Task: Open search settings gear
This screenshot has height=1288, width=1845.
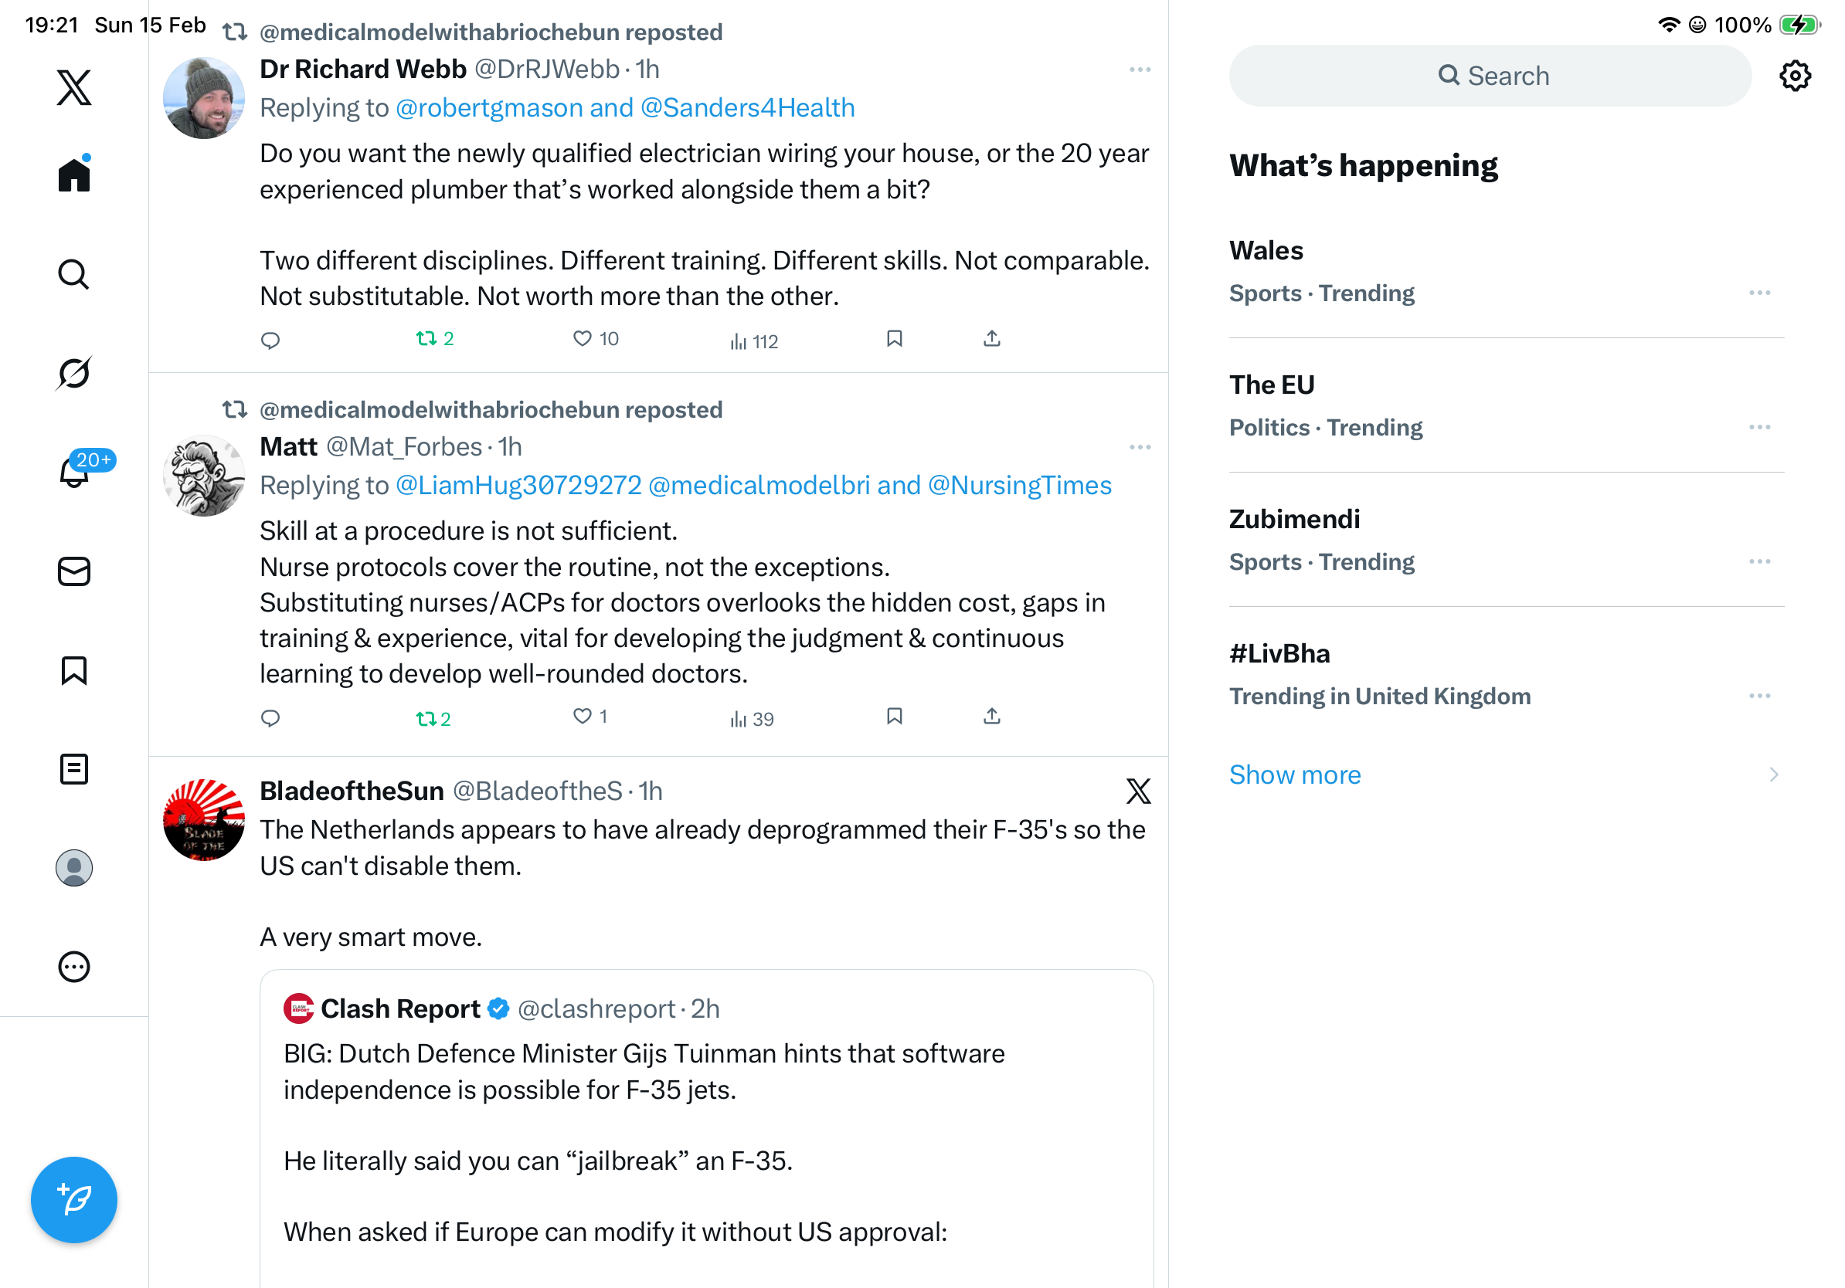Action: [1794, 76]
